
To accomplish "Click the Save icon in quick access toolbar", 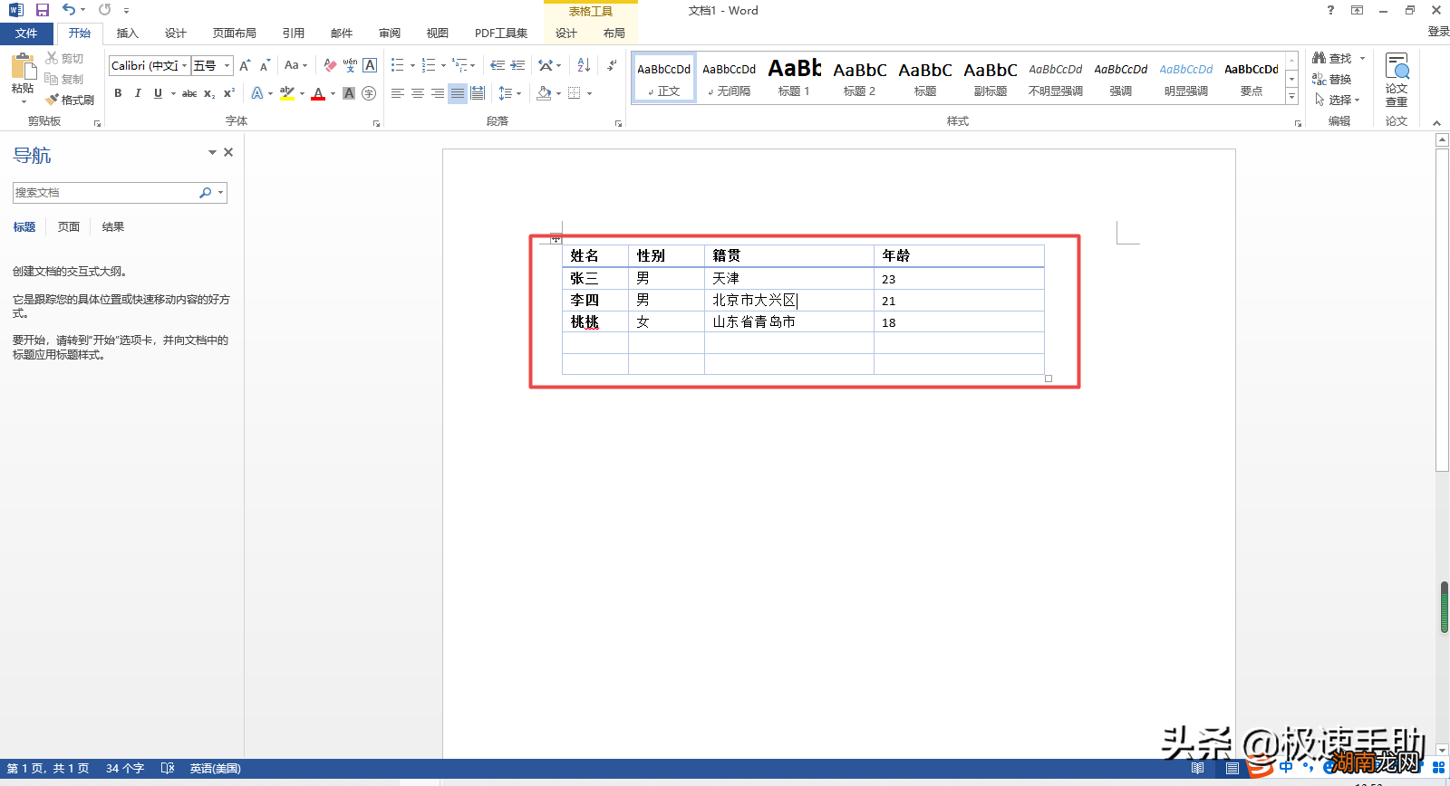I will [42, 10].
